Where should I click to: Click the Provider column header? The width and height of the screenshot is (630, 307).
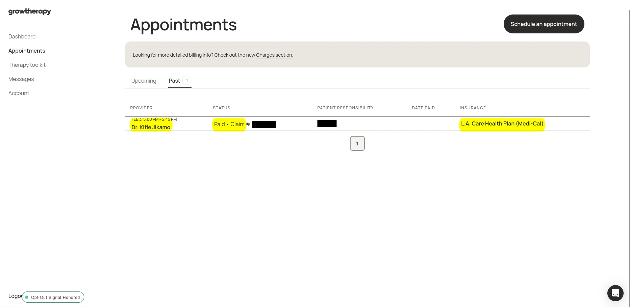[x=141, y=108]
